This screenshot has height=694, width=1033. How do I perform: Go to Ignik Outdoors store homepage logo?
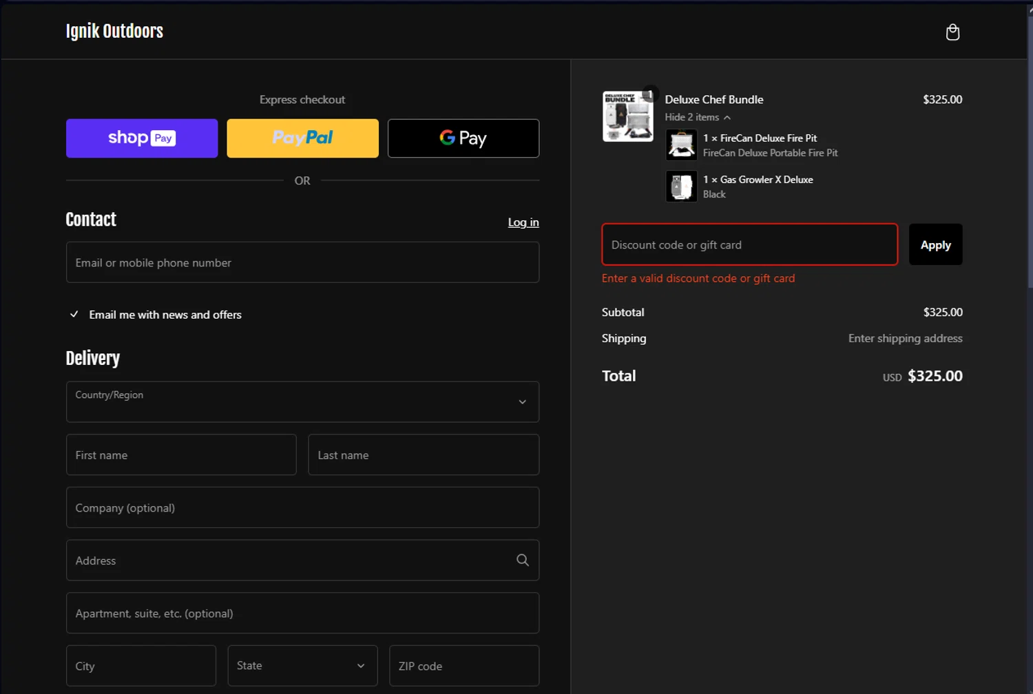click(114, 32)
